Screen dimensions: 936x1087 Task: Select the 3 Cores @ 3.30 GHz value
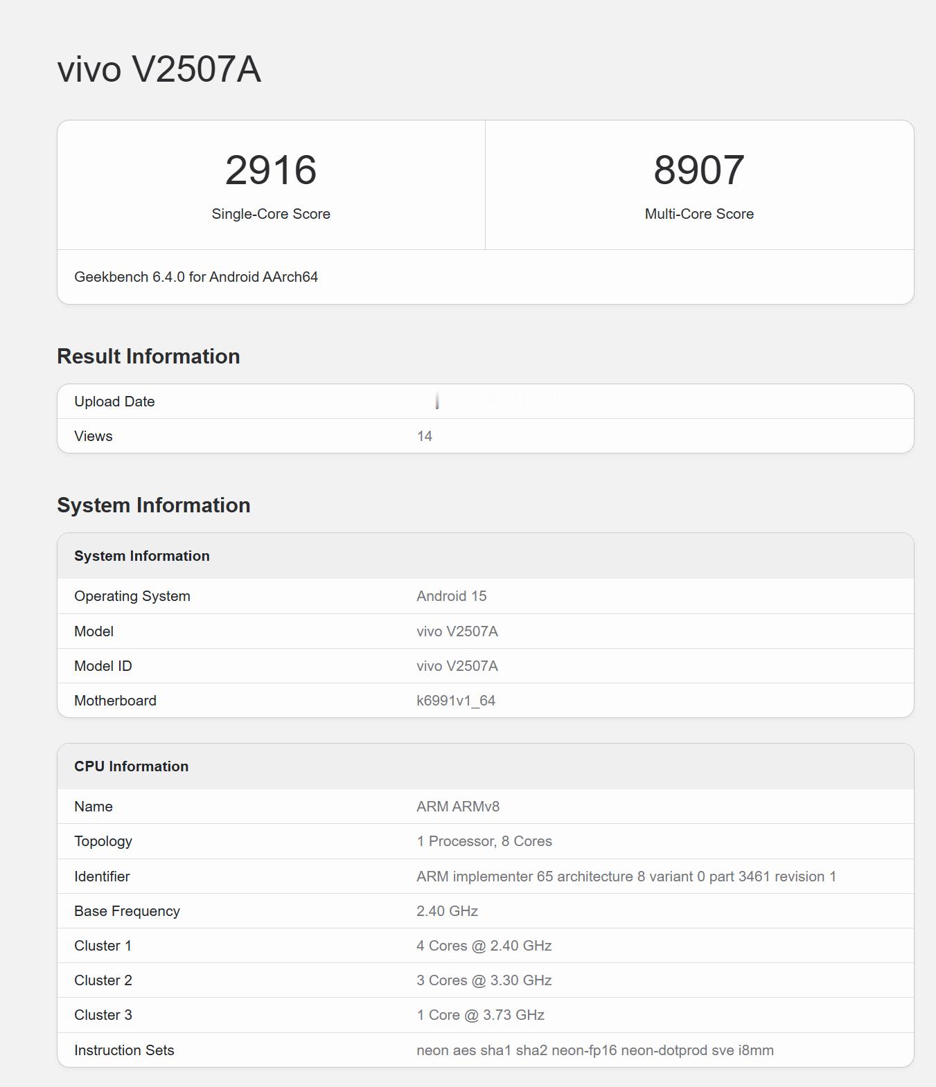[484, 980]
